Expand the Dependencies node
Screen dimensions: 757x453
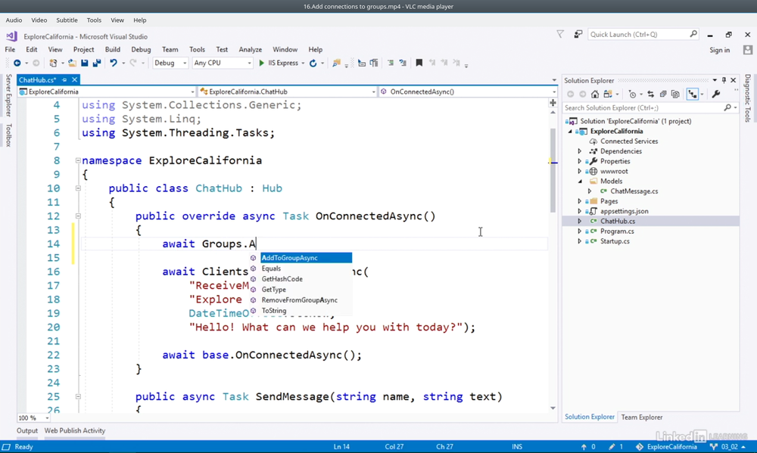[580, 151]
